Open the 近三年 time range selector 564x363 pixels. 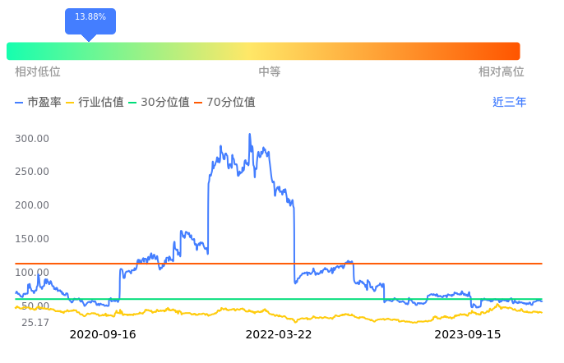tap(509, 103)
